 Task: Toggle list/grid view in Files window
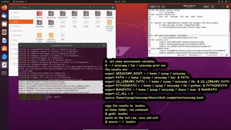click(90, 7)
